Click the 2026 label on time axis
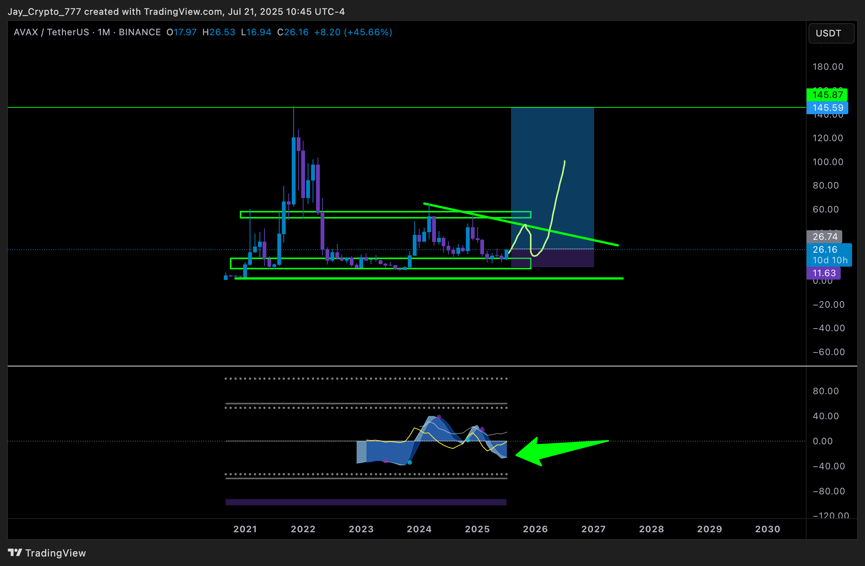Viewport: 865px width, 566px height. click(x=535, y=529)
